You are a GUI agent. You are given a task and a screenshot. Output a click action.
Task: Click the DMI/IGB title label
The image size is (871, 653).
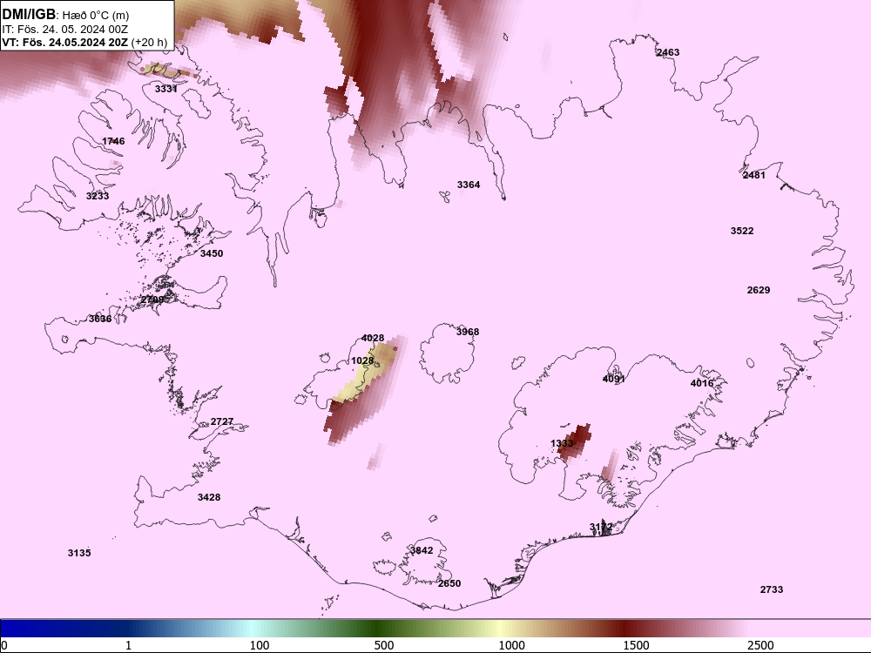pyautogui.click(x=29, y=14)
